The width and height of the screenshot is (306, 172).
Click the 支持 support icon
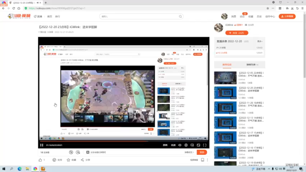pos(57,160)
